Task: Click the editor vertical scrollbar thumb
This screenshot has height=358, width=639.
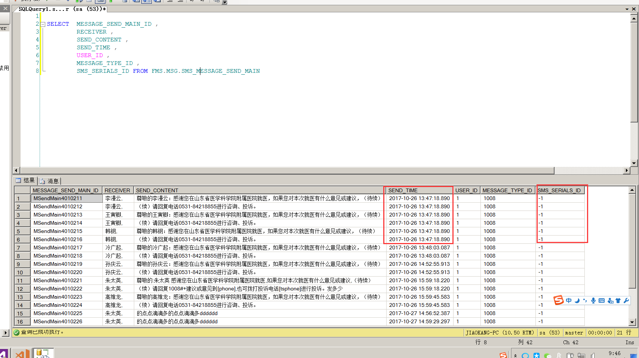Action: point(634,72)
